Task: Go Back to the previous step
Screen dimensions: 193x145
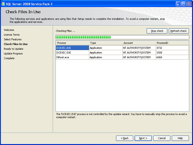Action: pos(124,138)
